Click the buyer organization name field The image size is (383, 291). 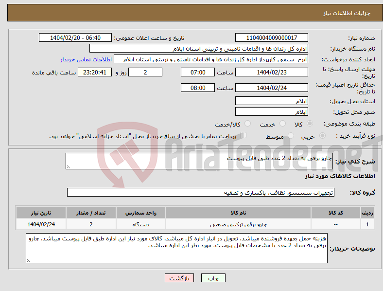click(199, 48)
